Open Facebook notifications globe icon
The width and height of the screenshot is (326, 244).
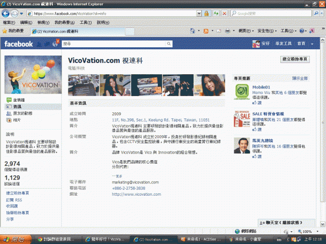click(x=55, y=44)
